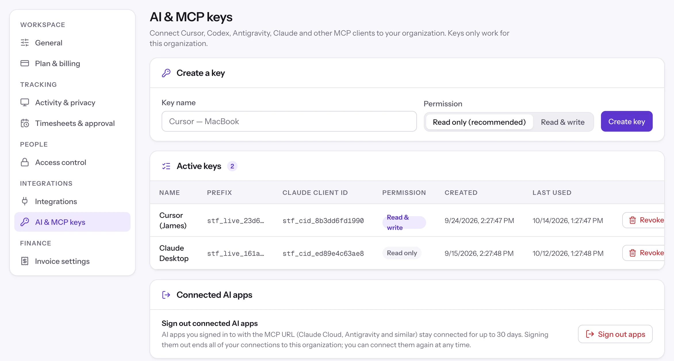Click the Plan & billing card icon
Screen dimensions: 674x361
tap(25, 63)
